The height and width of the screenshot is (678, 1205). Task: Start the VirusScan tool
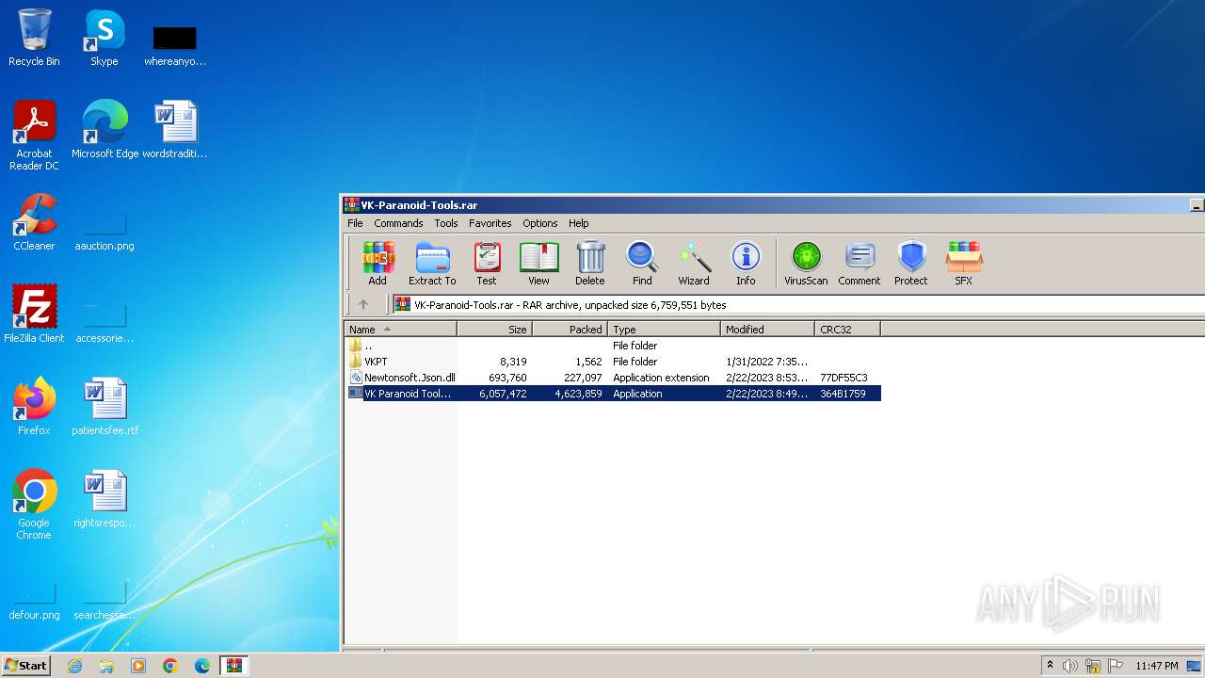806,263
